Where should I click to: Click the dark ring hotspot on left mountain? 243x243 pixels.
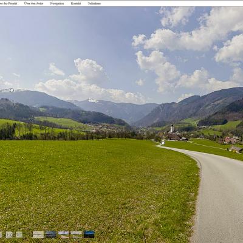coord(12,91)
